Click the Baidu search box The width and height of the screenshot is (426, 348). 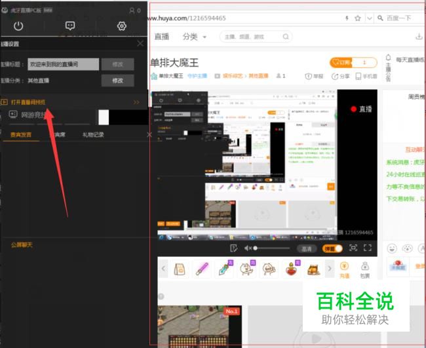point(399,18)
